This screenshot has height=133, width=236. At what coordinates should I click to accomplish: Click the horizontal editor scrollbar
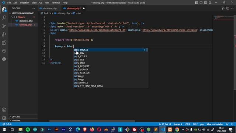92,121
